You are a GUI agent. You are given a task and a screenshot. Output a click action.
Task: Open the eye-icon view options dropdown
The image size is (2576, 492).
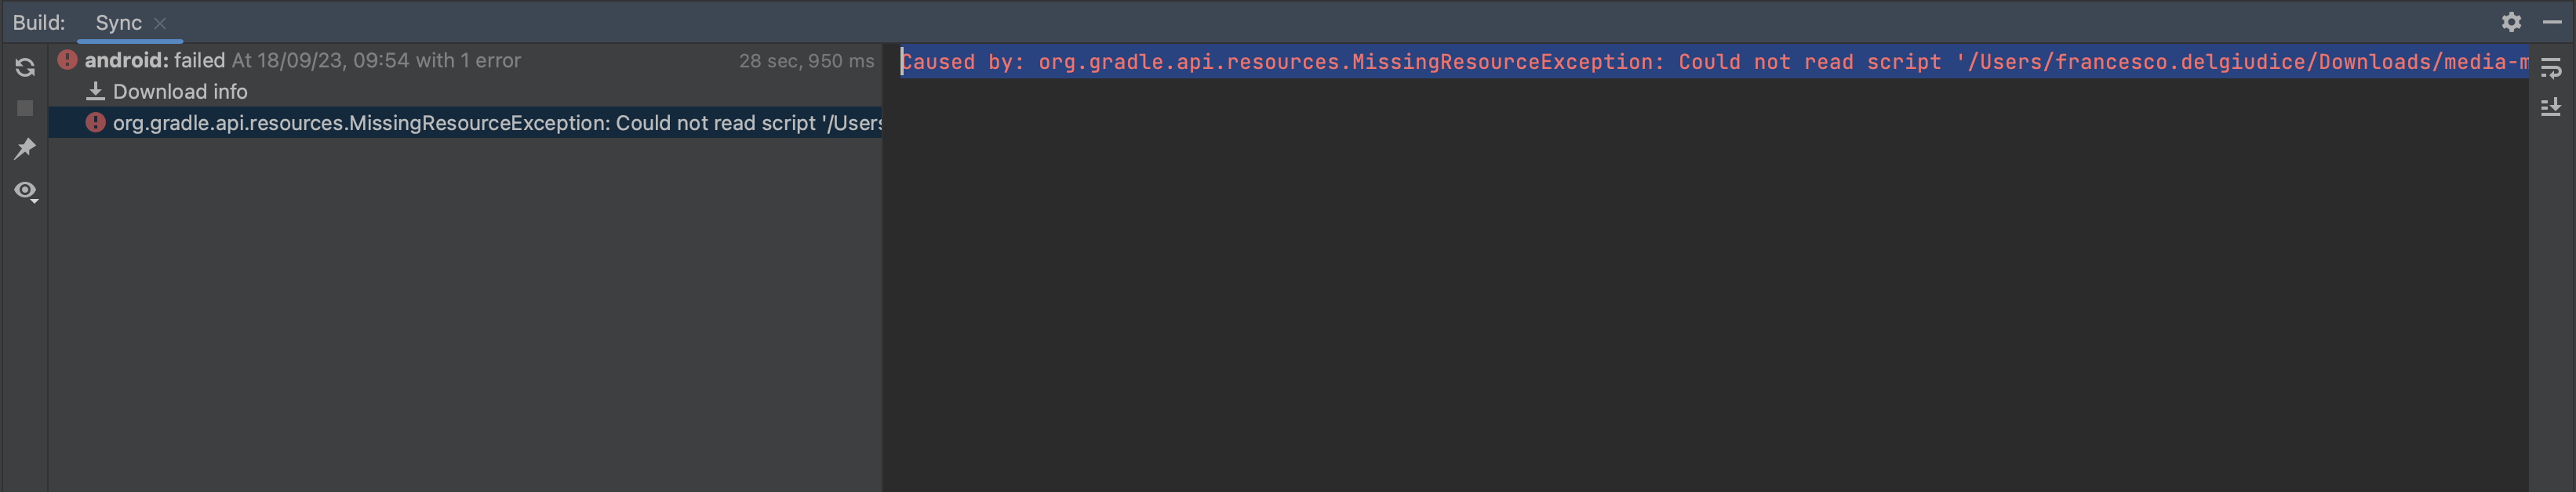[25, 190]
